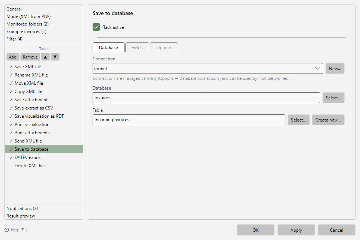Focus the Database input field with Invoices
The width and height of the screenshot is (360, 240).
(x=206, y=97)
